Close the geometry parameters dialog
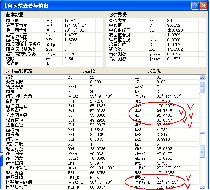Screen dimensions: 210x190 tap(203, 6)
